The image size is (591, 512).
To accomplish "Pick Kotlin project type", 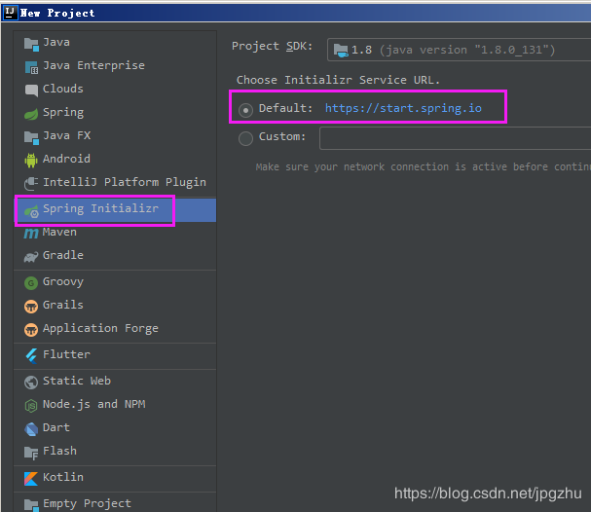I will pyautogui.click(x=115, y=477).
